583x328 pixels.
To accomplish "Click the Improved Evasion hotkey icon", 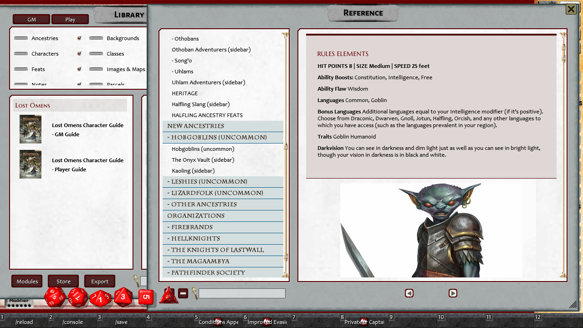I will coord(267,321).
